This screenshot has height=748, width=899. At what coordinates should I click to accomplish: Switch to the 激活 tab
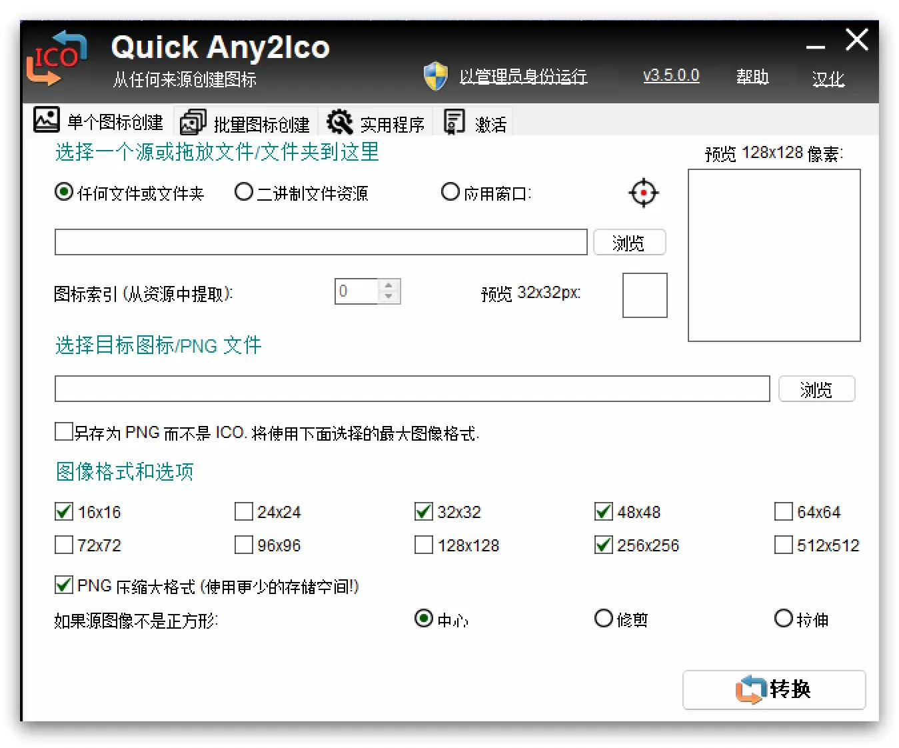(474, 123)
